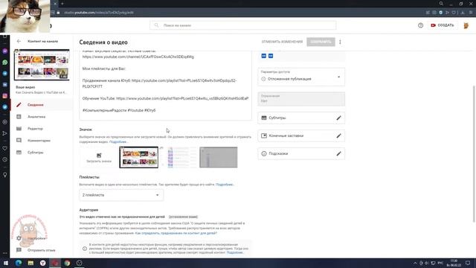Screen dimensions: 476x268
Task: Click the Подсказки info icon
Action: (x=264, y=154)
